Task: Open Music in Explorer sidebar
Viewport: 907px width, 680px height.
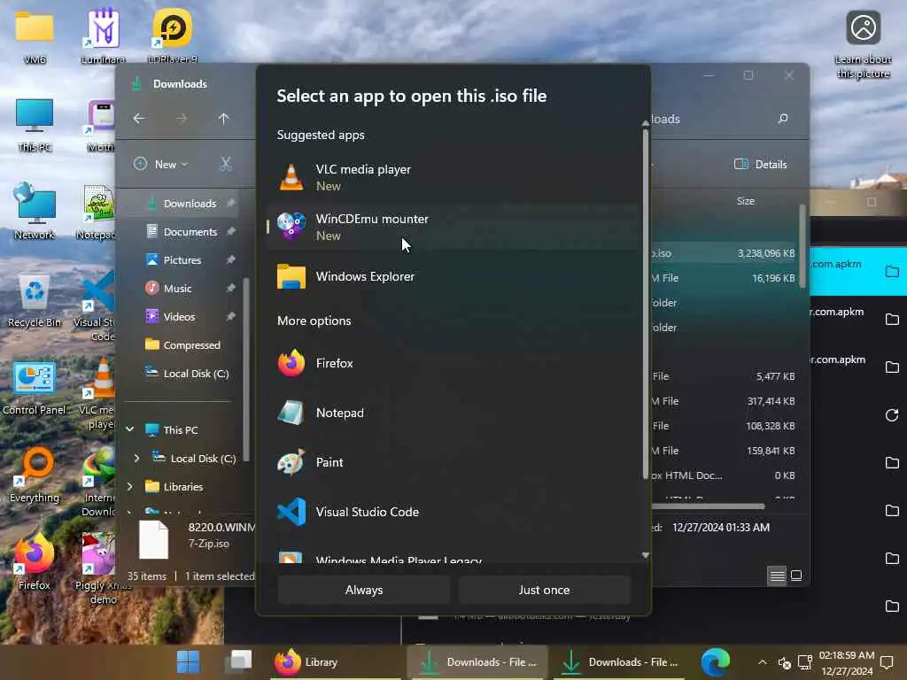Action: pos(181,289)
